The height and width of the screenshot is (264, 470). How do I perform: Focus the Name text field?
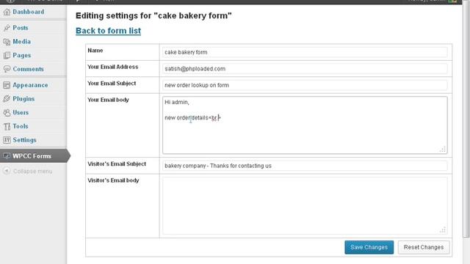pos(305,52)
